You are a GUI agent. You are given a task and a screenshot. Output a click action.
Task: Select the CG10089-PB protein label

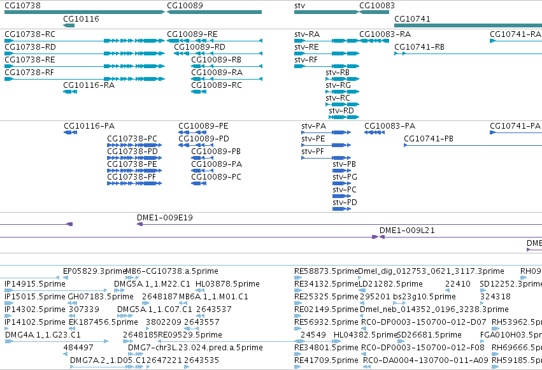point(216,152)
